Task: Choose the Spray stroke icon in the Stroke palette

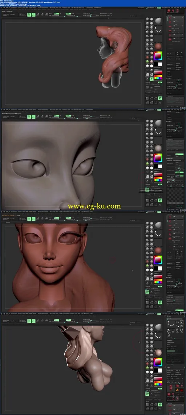Action: click(x=182, y=326)
